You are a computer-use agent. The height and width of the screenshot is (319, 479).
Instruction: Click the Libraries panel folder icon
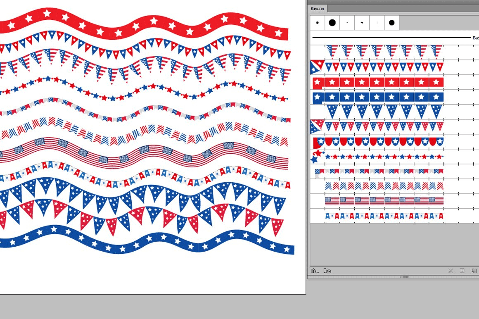(x=327, y=271)
